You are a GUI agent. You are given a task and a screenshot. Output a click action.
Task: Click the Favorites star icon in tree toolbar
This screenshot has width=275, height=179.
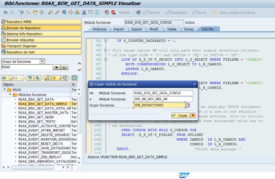(x=54, y=78)
